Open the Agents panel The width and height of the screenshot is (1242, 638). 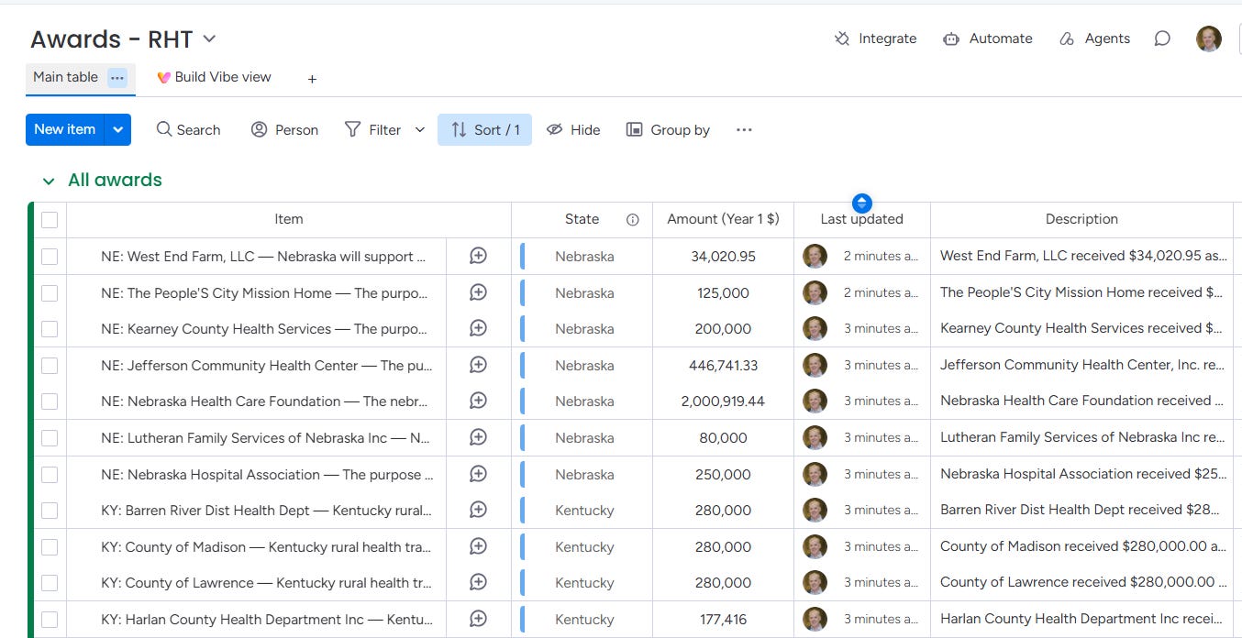click(1094, 38)
